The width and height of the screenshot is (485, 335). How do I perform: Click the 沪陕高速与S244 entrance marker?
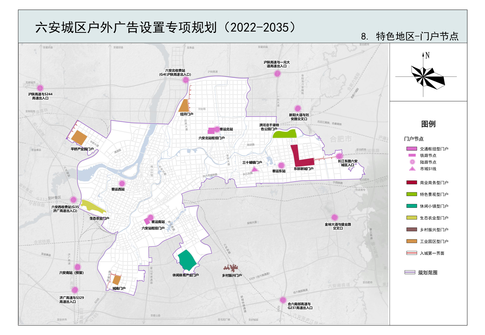pyautogui.click(x=40, y=88)
